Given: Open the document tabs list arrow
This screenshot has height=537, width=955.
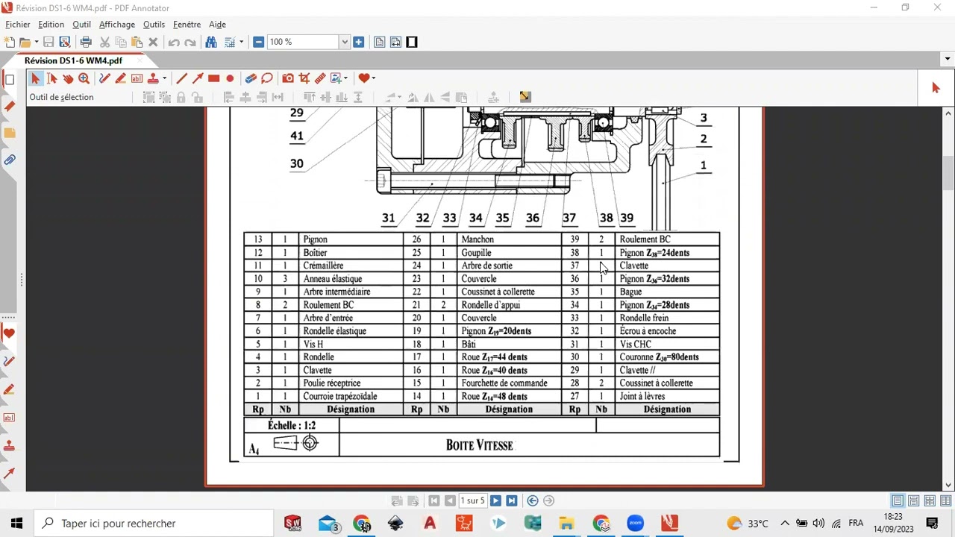Looking at the screenshot, I should tap(948, 59).
